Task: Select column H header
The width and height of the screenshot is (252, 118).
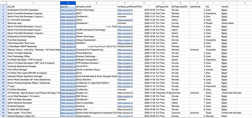Action: coord(197,3)
